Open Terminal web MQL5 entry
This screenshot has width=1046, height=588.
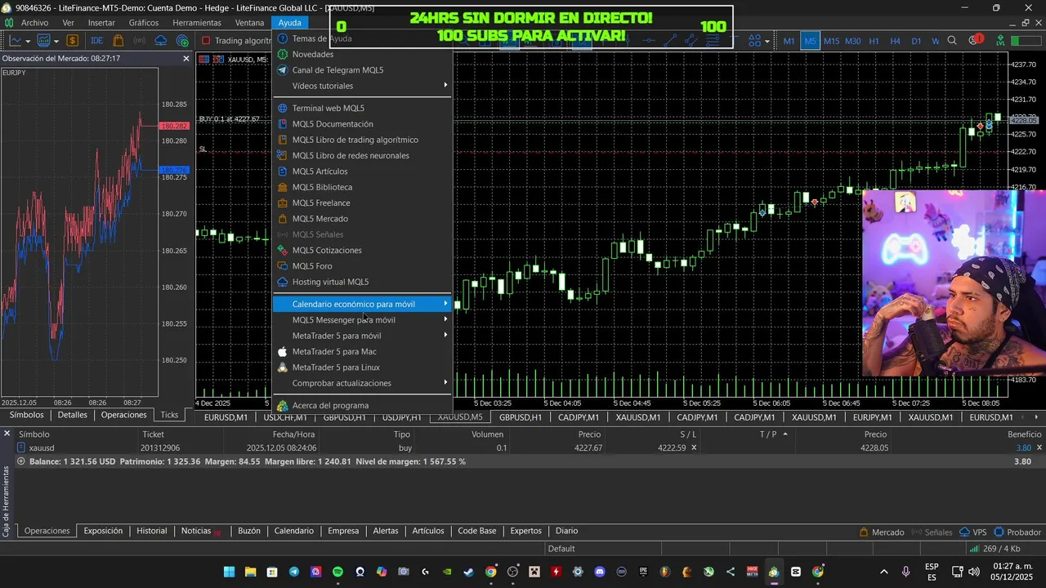362,108
